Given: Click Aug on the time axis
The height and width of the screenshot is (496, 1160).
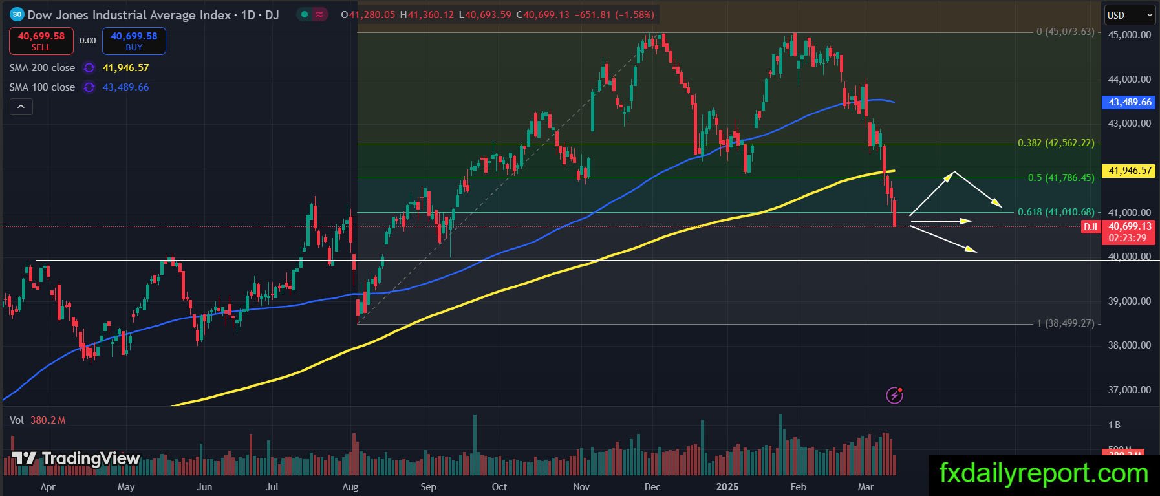Looking at the screenshot, I should coord(350,487).
